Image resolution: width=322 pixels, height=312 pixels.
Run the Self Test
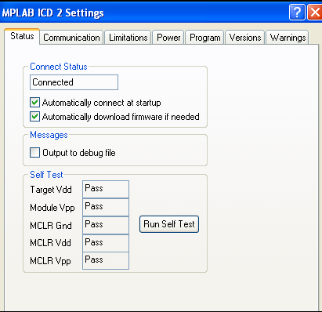(x=169, y=224)
